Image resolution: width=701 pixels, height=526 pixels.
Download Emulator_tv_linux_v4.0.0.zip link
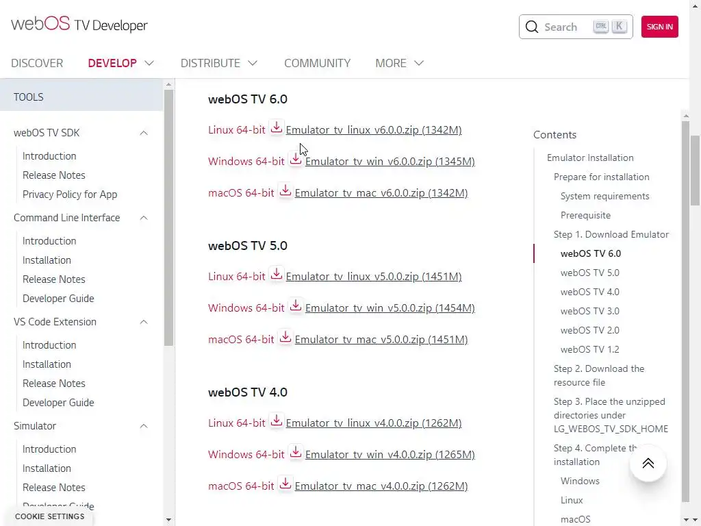click(374, 423)
